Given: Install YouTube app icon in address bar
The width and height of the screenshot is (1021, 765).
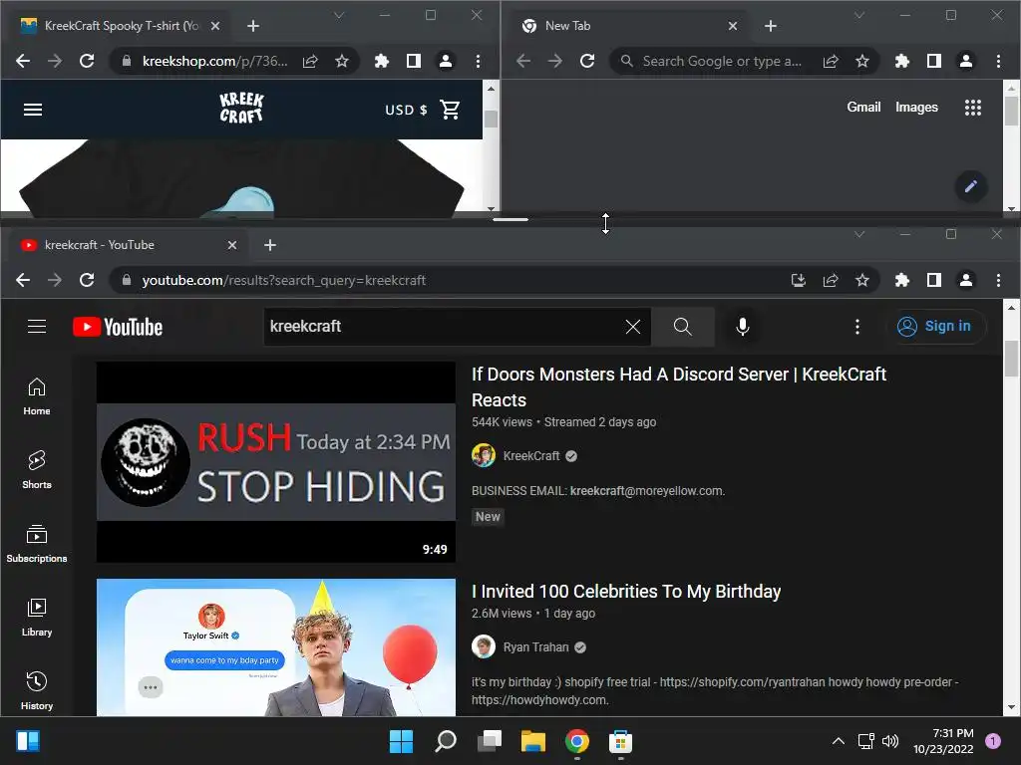Looking at the screenshot, I should coord(799,280).
